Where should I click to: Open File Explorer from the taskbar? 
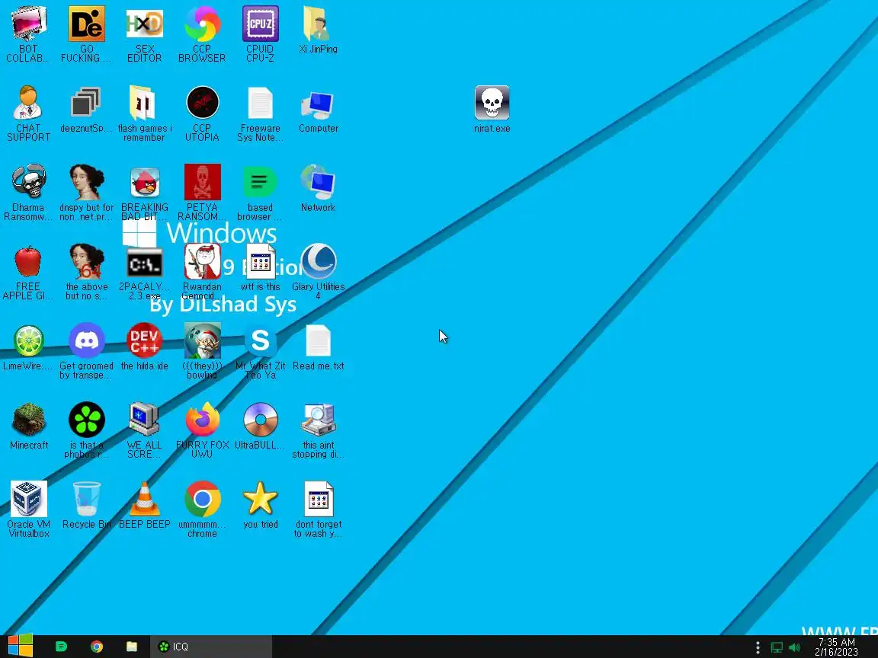coord(132,647)
